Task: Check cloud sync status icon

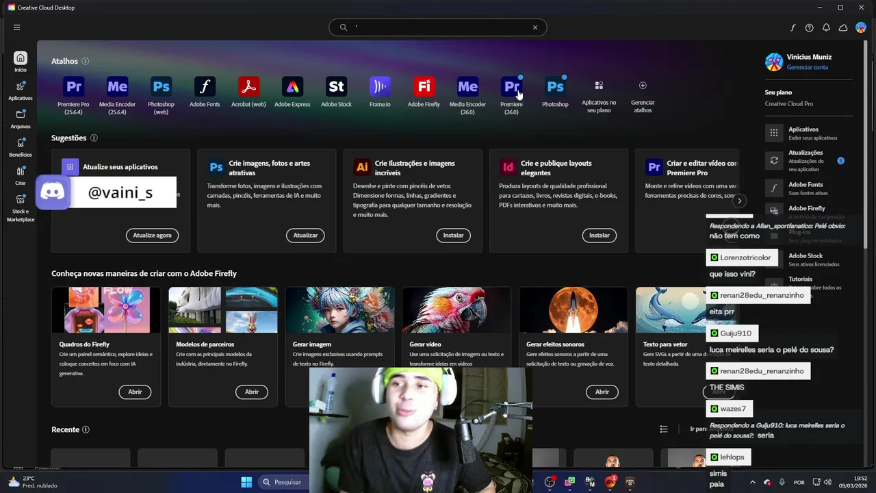Action: coord(843,27)
